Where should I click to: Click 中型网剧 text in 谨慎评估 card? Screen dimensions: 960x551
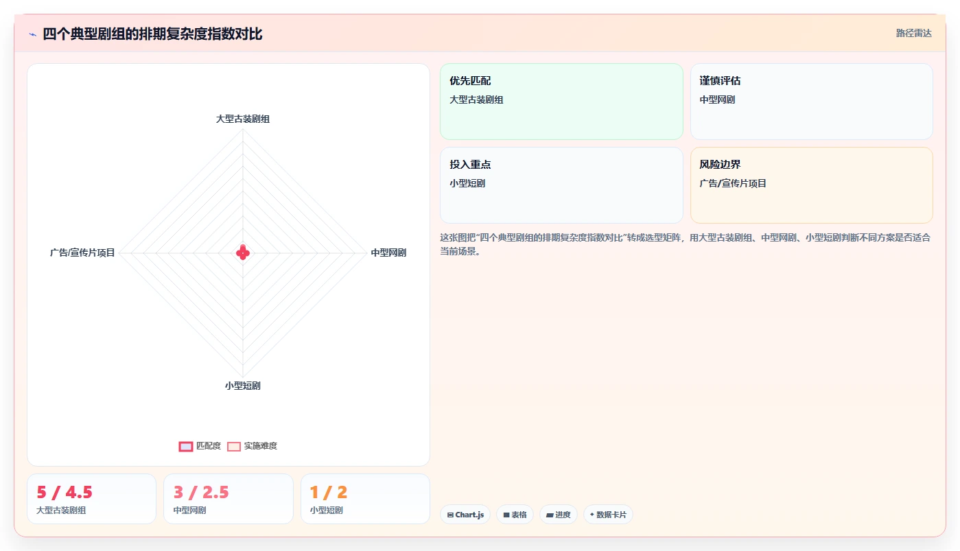pyautogui.click(x=717, y=99)
